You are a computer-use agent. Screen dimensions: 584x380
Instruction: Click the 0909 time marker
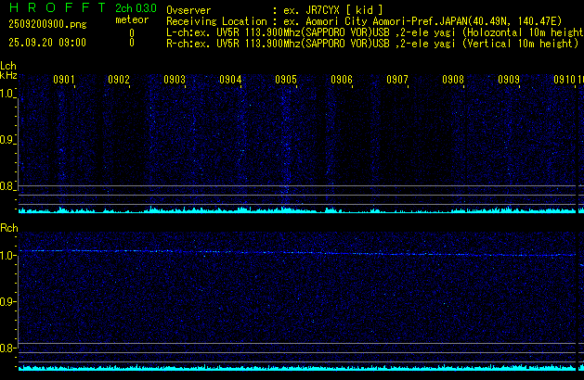(x=509, y=81)
